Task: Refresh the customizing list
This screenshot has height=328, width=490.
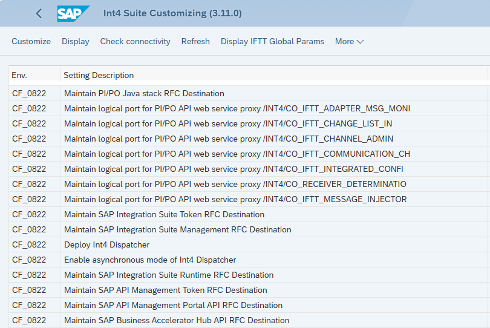Action: (195, 41)
